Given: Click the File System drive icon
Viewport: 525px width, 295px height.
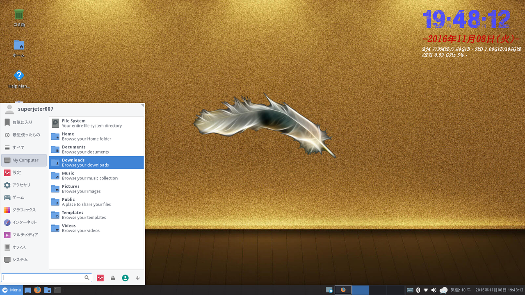Looking at the screenshot, I should [x=55, y=123].
